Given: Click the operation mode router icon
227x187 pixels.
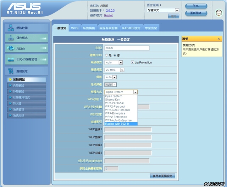Looking at the screenshot, I should [11, 38].
